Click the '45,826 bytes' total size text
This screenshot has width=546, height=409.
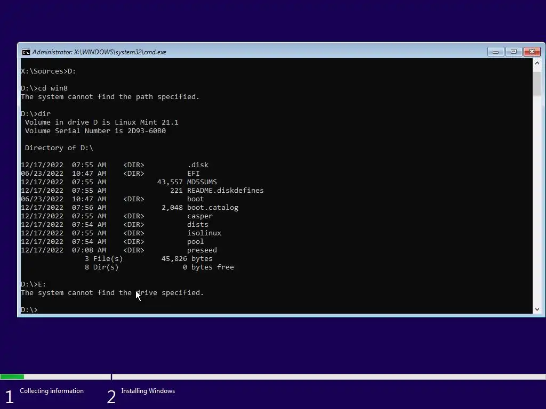pyautogui.click(x=187, y=259)
